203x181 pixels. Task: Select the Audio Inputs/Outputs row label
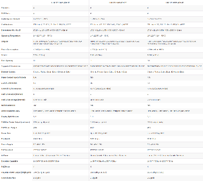10,19
